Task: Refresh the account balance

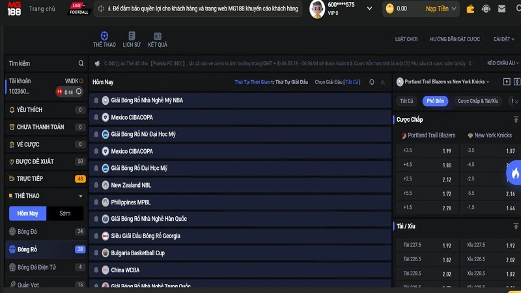Action: (79, 91)
